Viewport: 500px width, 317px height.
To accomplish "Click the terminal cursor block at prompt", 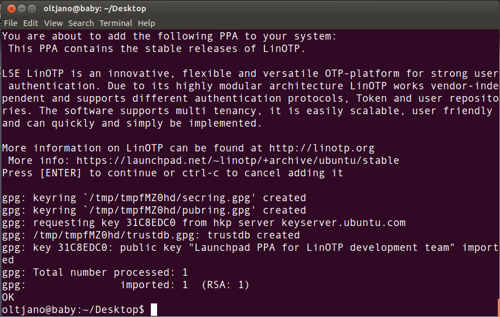I will [x=154, y=310].
